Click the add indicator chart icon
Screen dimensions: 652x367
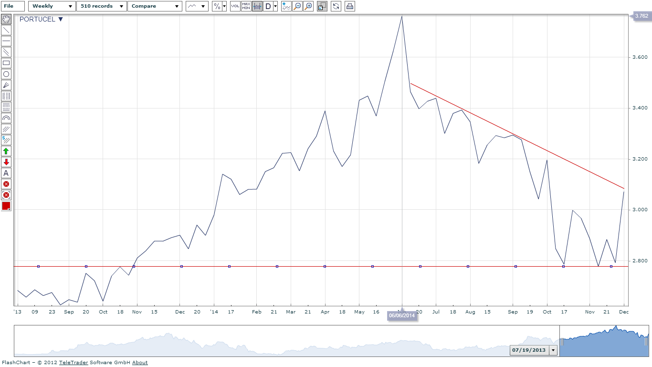coord(286,6)
